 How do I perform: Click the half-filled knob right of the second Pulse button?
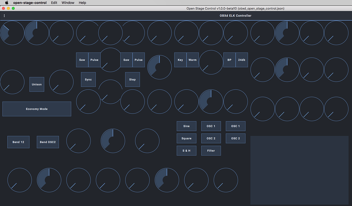point(160,67)
